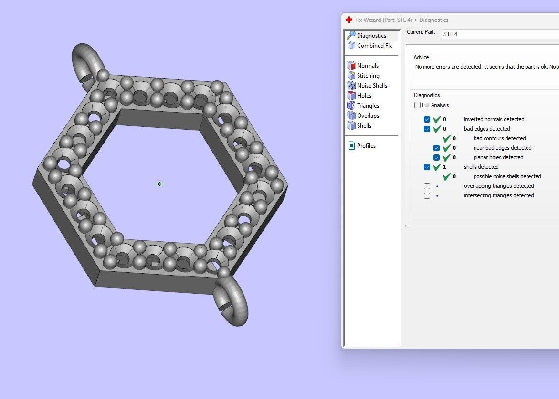This screenshot has height=399, width=559.
Task: Open the Shells fixing page
Action: coord(364,126)
